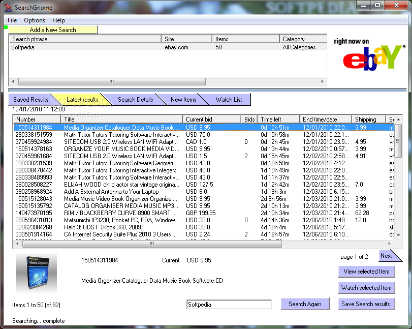The width and height of the screenshot is (412, 329).
Task: Select ORGANIZE YOUR MUSIC BOOK MEDIA row
Action: coord(204,149)
